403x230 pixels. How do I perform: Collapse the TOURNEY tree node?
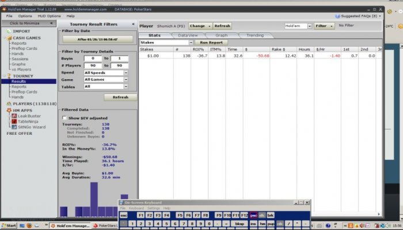click(4, 76)
